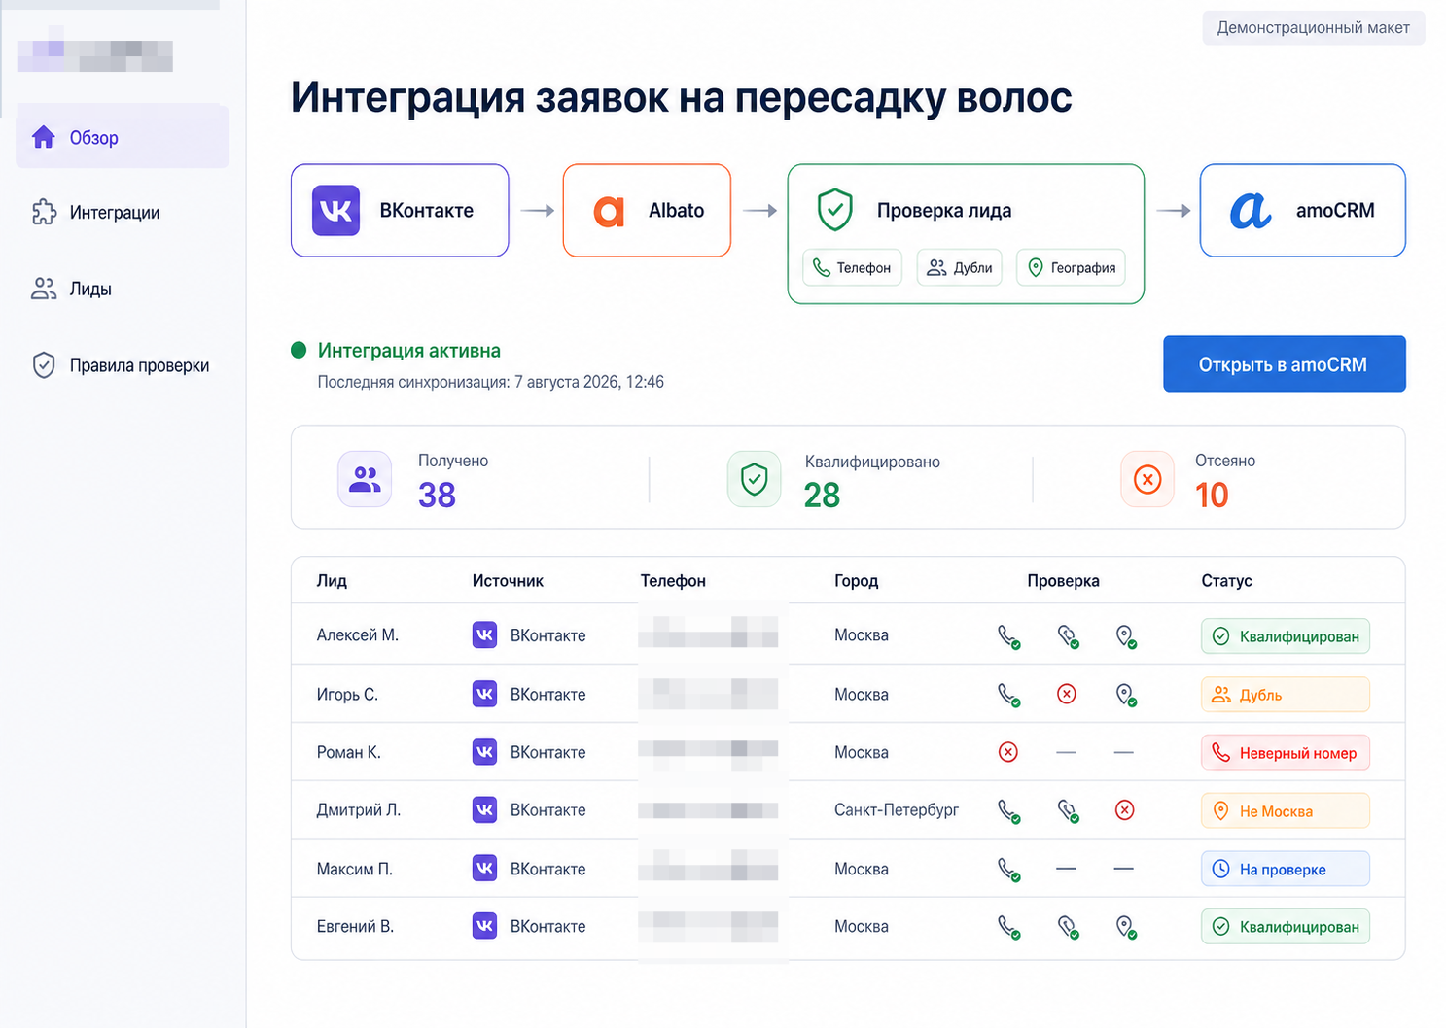1446x1028 pixels.
Task: Click the Интеграция активна status label
Action: tap(409, 351)
